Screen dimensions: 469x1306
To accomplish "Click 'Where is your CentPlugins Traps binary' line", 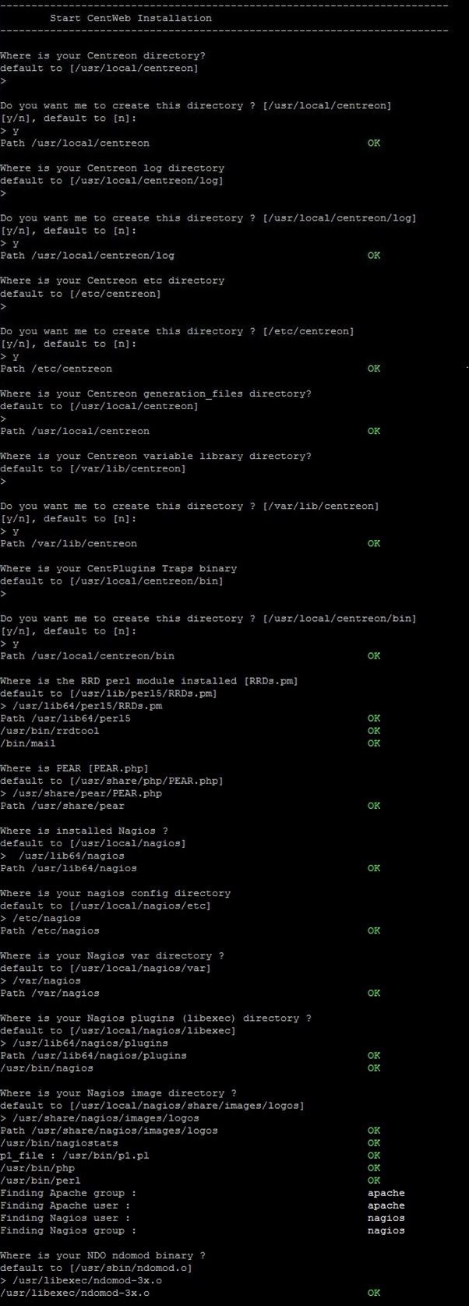I will (x=118, y=568).
